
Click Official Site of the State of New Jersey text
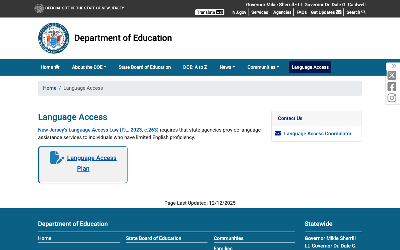[x=85, y=8]
